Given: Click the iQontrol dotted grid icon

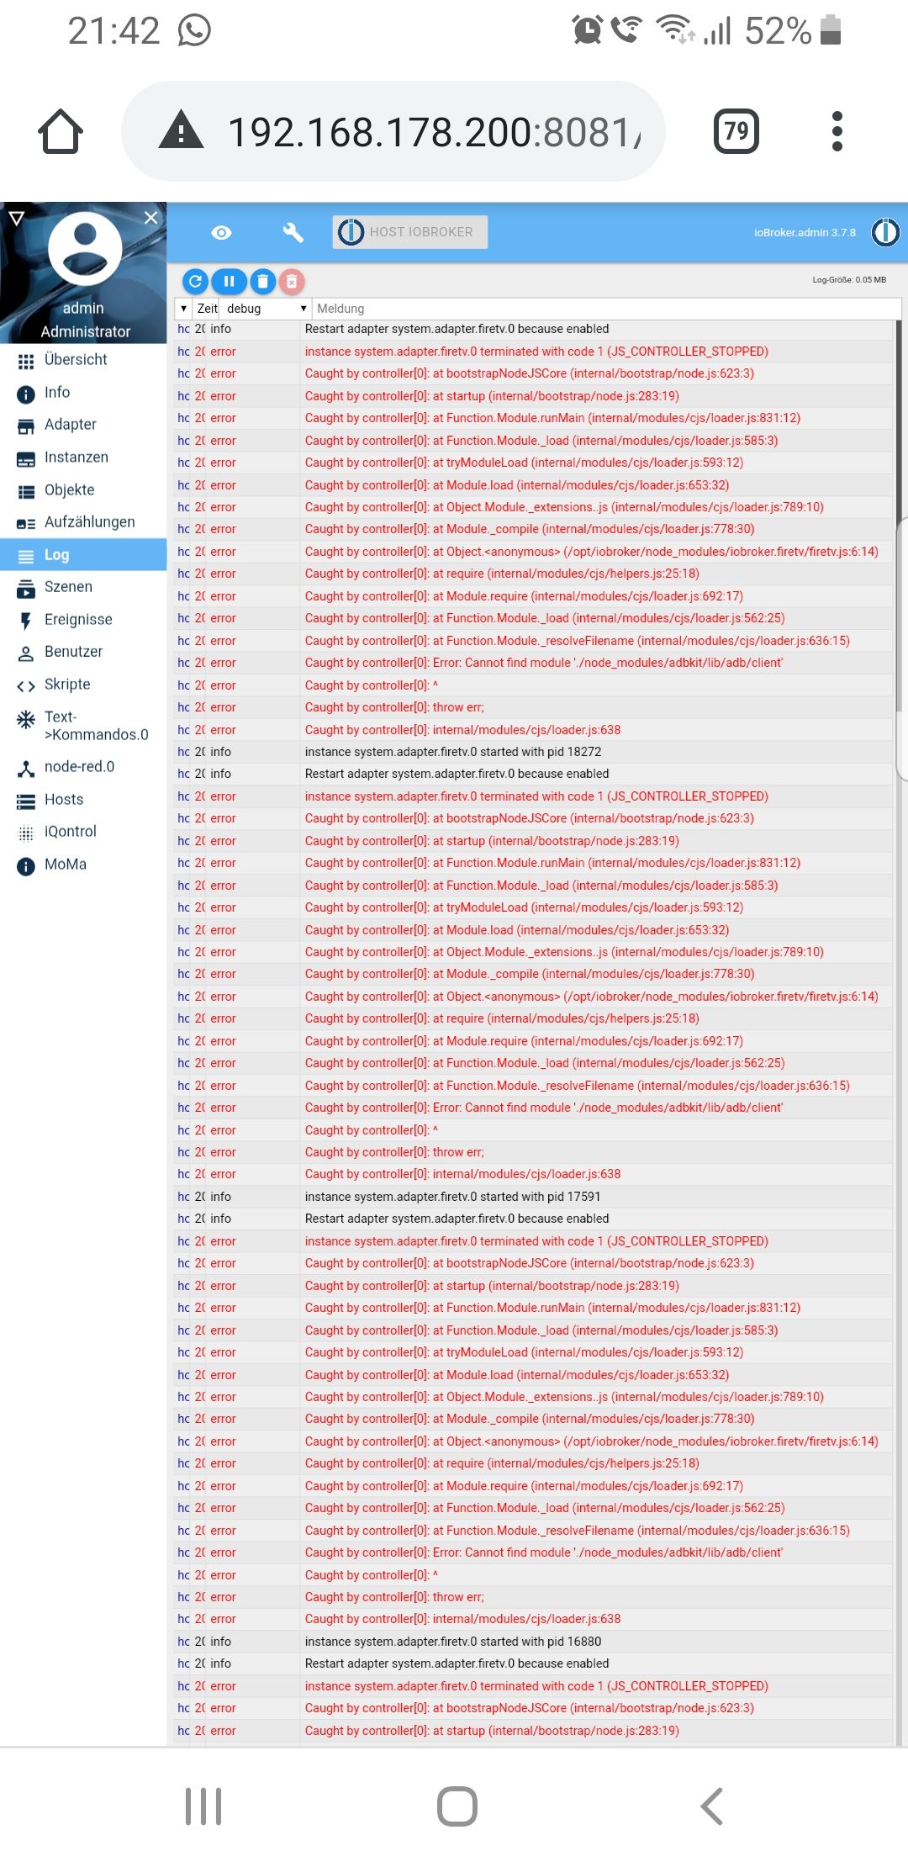Looking at the screenshot, I should pyautogui.click(x=26, y=833).
